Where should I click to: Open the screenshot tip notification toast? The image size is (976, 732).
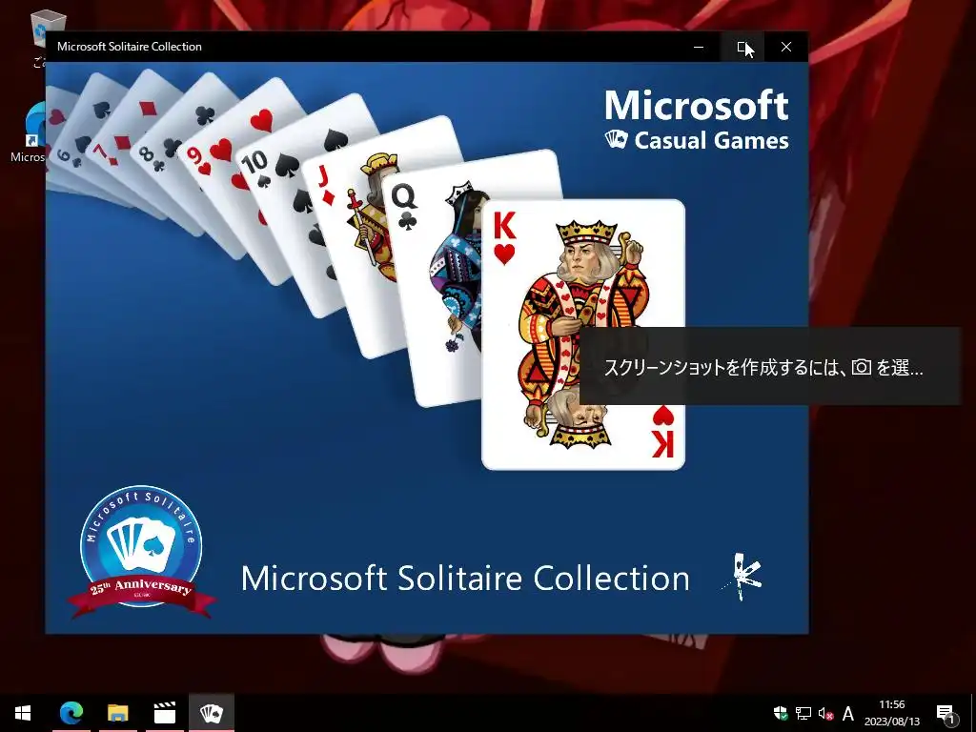[x=770, y=367]
